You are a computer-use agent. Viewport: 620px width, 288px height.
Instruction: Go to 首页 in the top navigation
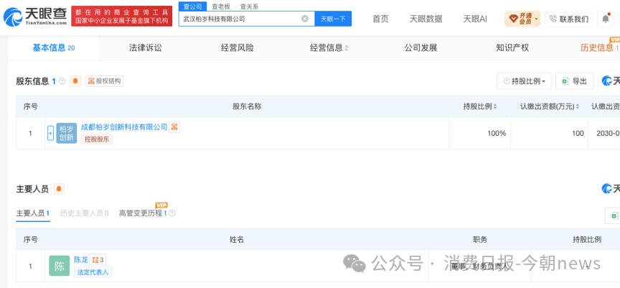tap(380, 19)
